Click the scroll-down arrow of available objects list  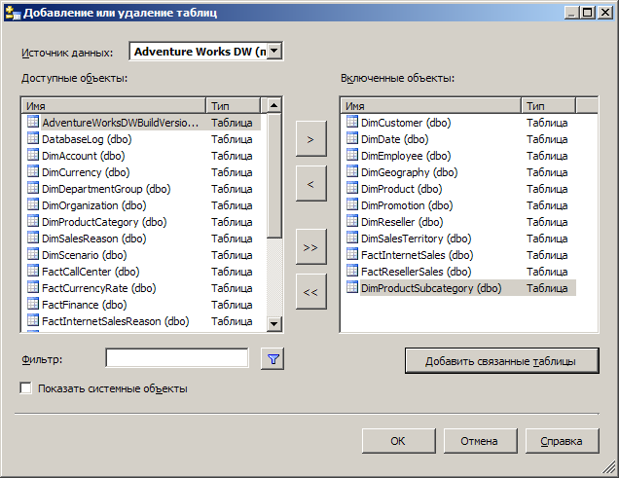(x=273, y=324)
